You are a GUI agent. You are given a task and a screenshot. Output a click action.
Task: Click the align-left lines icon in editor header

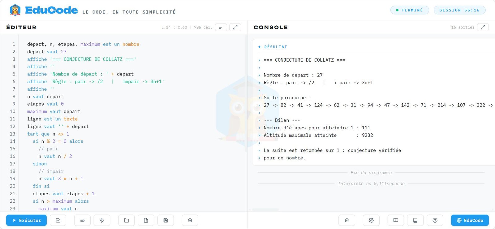click(221, 27)
